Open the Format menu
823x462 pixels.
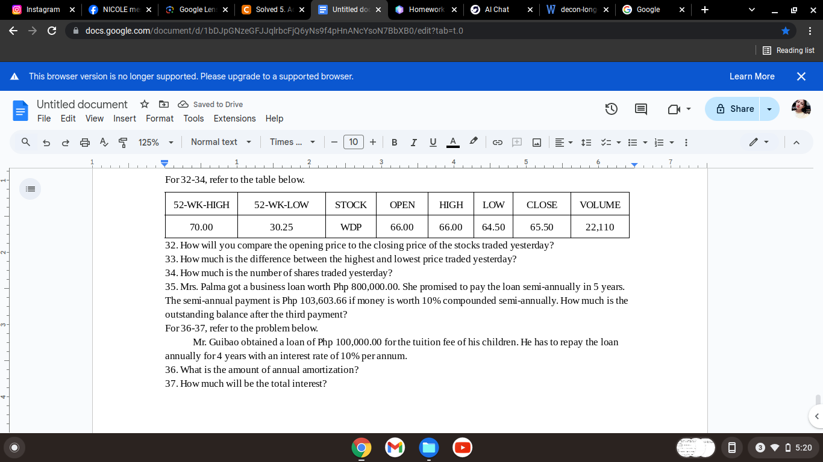160,119
